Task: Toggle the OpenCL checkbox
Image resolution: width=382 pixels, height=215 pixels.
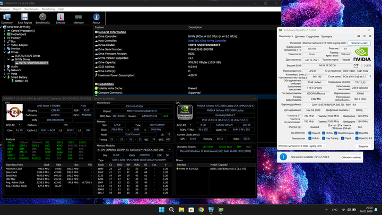Action: [x=310, y=133]
